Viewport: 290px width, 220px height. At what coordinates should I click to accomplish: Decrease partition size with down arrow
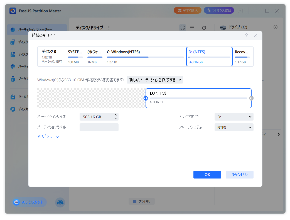tap(115, 119)
